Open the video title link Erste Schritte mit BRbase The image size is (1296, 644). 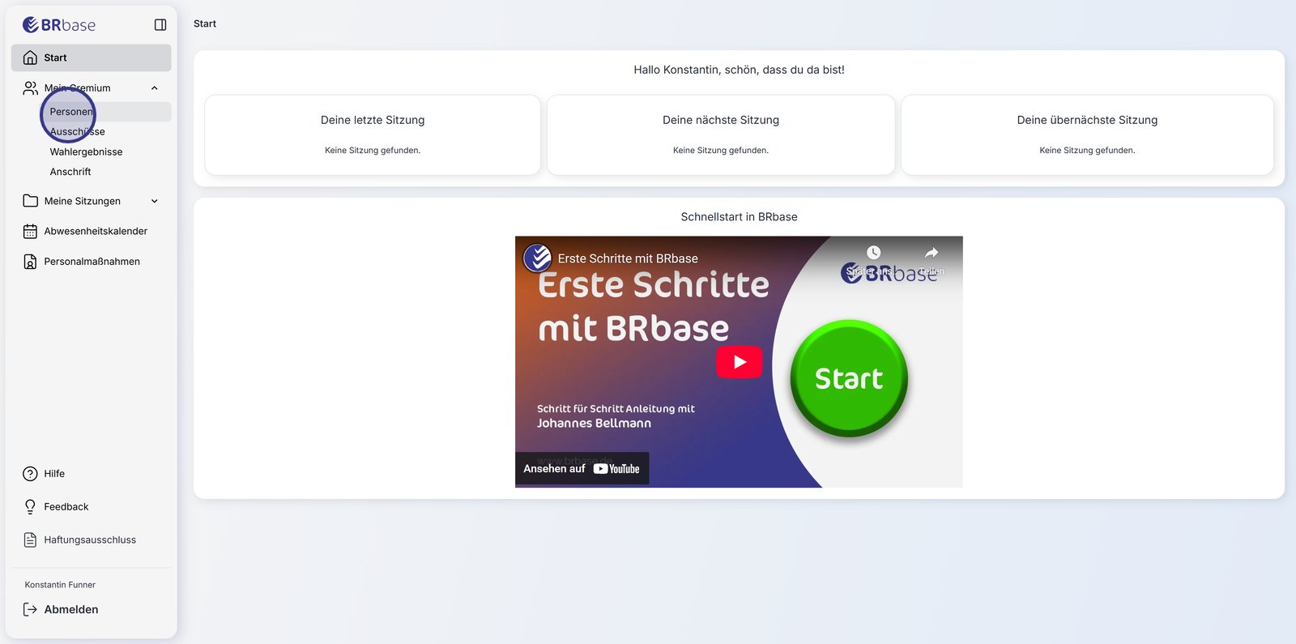coord(628,258)
